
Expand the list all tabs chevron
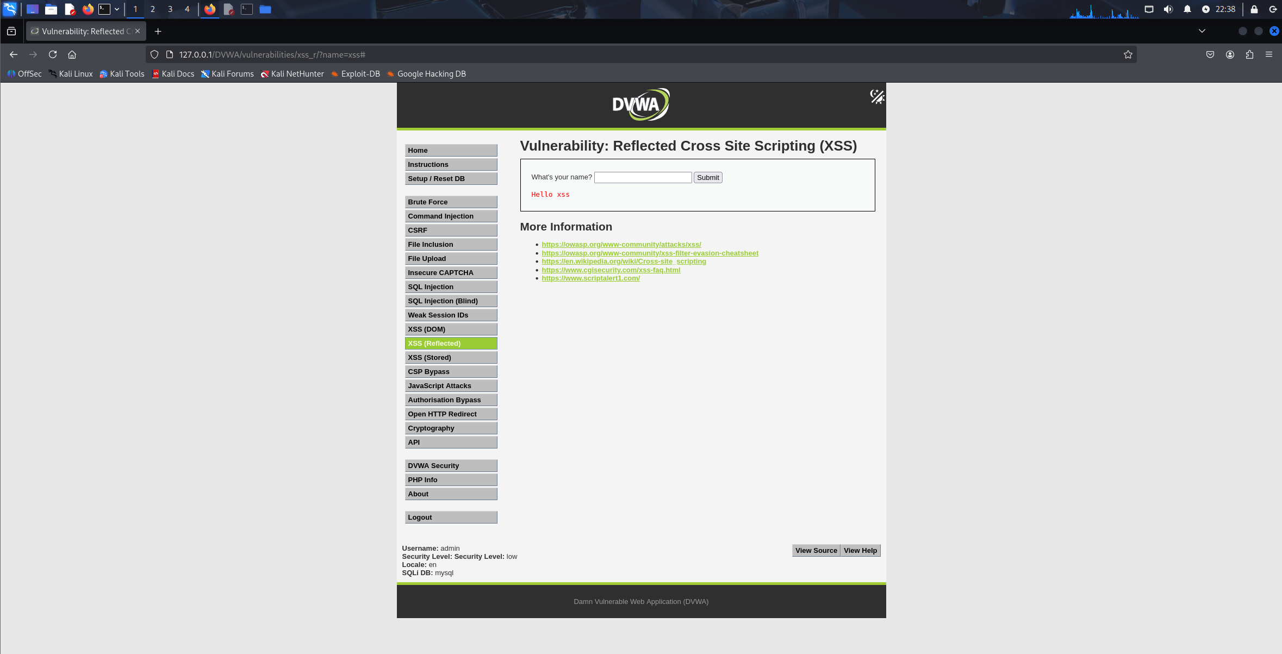(1202, 31)
